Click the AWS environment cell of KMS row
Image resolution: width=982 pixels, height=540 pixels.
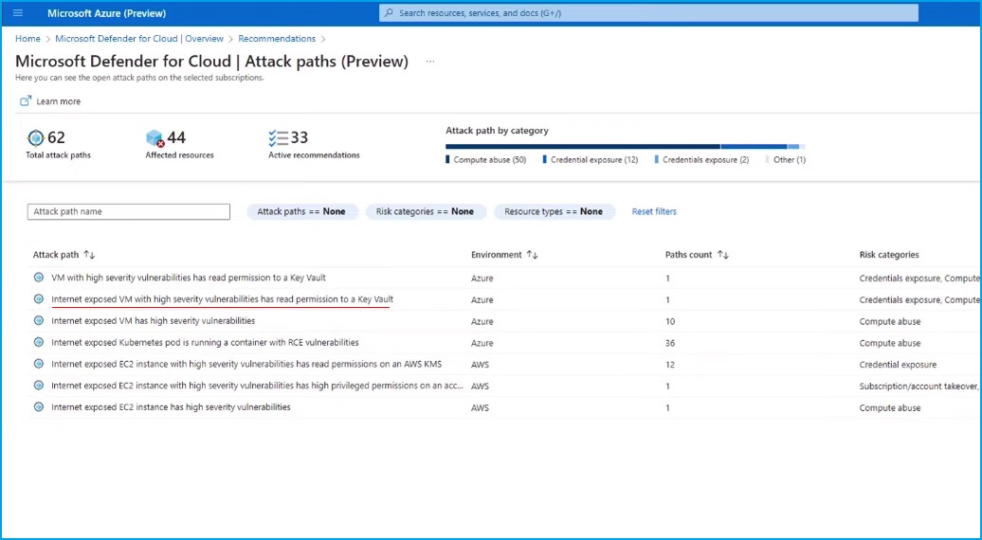click(x=480, y=364)
